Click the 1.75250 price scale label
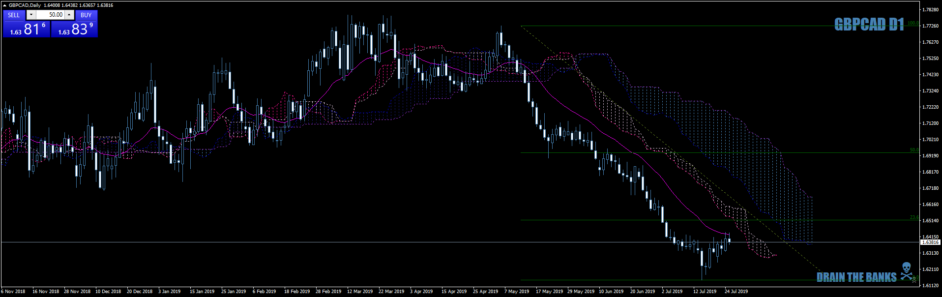This screenshot has height=297, width=942. 930,59
